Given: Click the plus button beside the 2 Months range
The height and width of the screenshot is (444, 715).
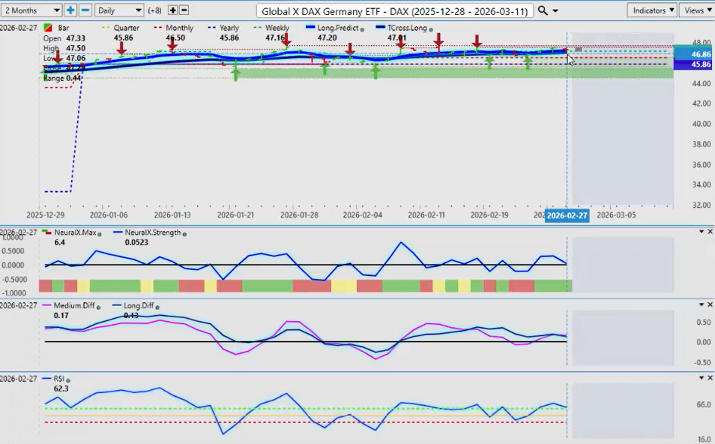Looking at the screenshot, I should [x=70, y=10].
